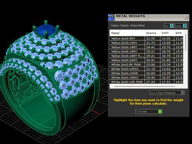Screen dimensions: 192x144
Task: Select Yellow Gold:18KY row
Action: coord(146,52)
